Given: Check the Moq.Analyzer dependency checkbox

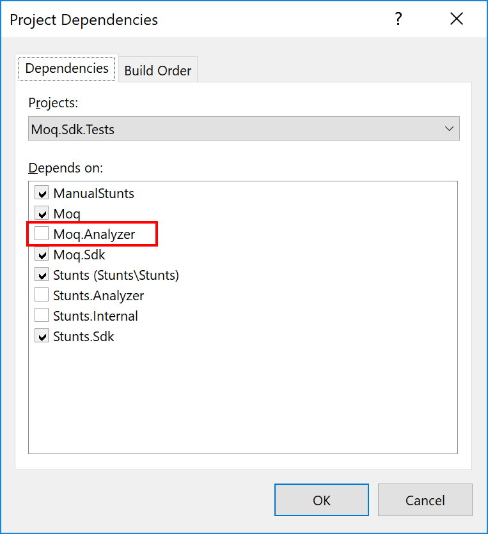Looking at the screenshot, I should pyautogui.click(x=42, y=234).
